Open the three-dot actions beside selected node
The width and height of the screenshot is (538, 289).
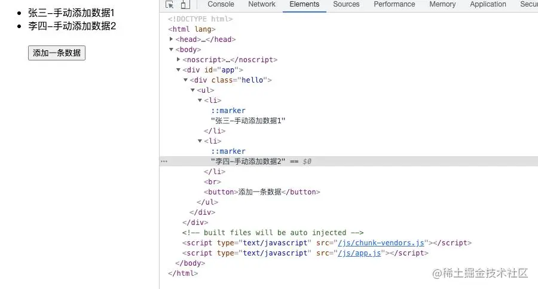[164, 161]
